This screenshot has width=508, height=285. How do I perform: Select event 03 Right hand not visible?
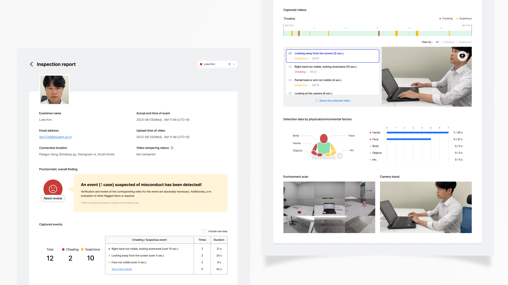[325, 67]
